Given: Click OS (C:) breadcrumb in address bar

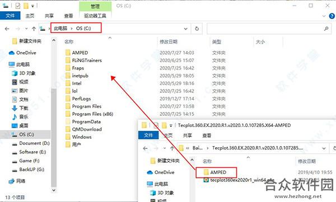Looking at the screenshot, I should point(83,29).
